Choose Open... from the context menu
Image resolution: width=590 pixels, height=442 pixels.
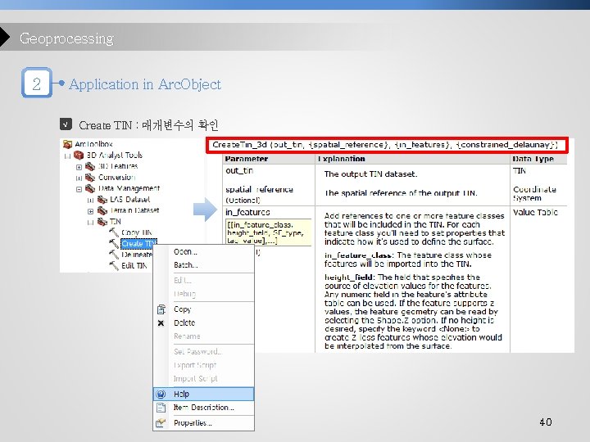point(185,251)
